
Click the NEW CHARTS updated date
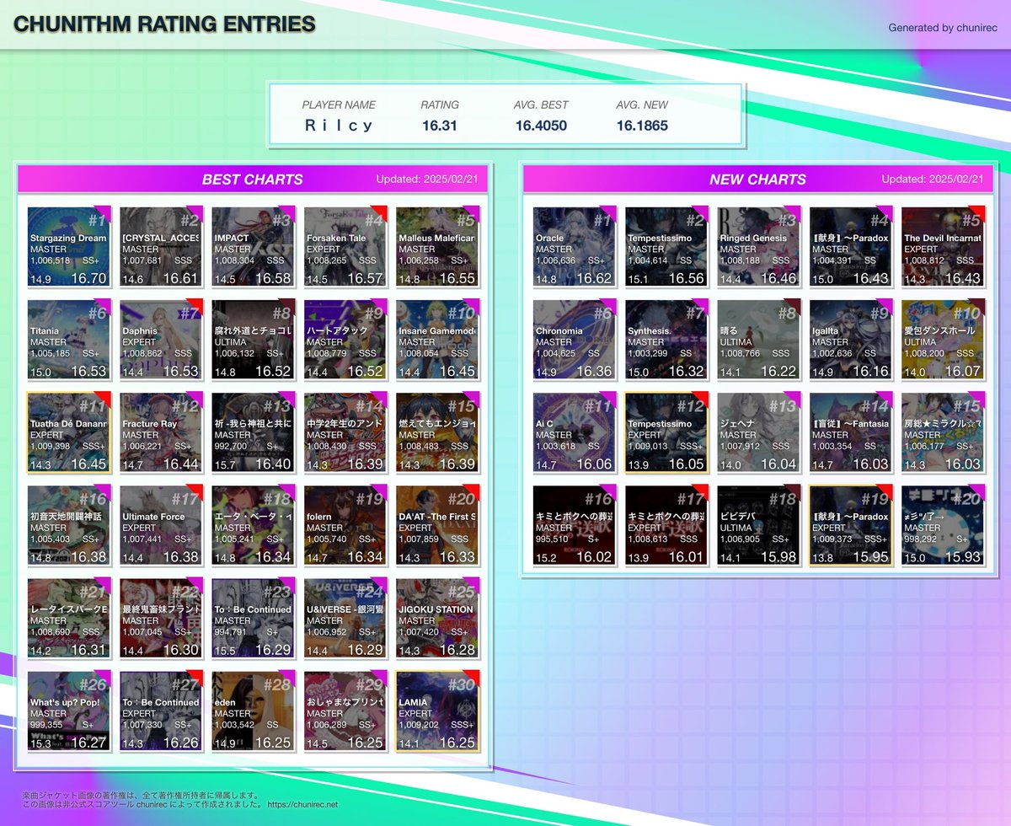click(933, 180)
